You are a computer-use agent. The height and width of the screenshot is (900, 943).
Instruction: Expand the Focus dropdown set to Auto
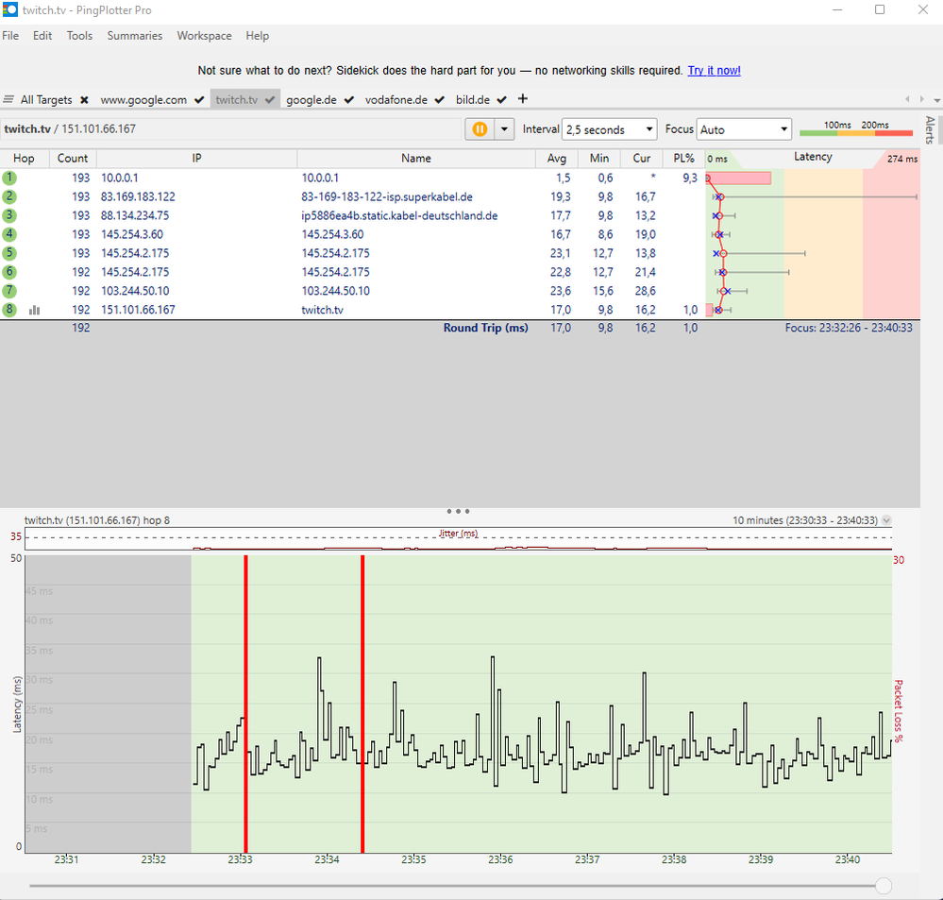click(x=744, y=129)
